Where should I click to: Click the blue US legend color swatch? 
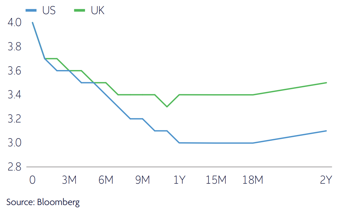pos(31,10)
